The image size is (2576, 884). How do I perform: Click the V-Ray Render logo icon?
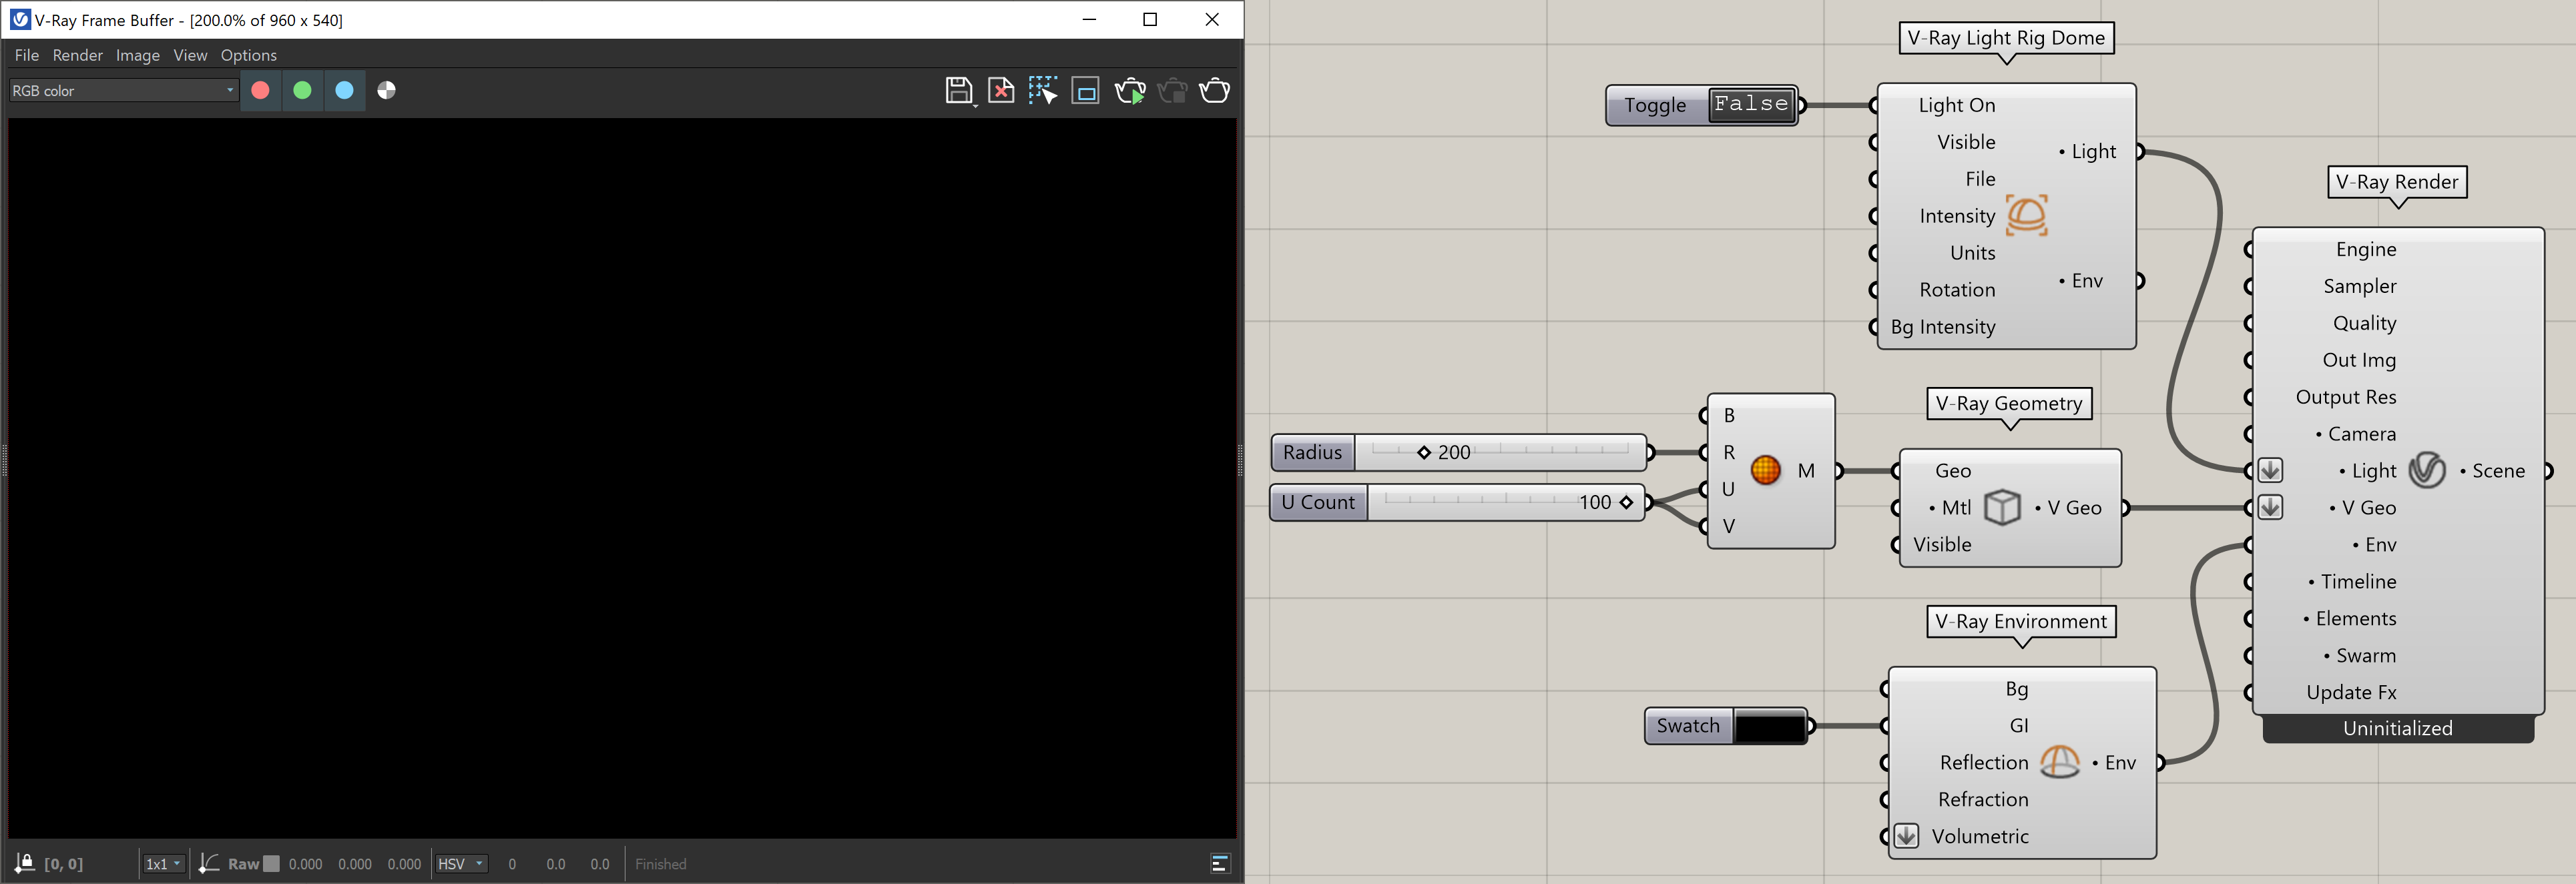2427,470
